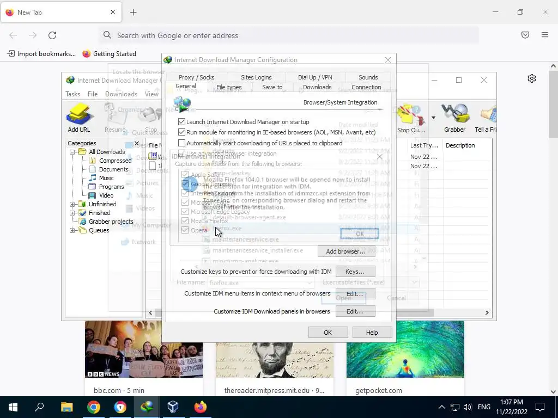Image resolution: width=558 pixels, height=418 pixels.
Task: Switch to the Proxy / Socks tab
Action: point(196,77)
